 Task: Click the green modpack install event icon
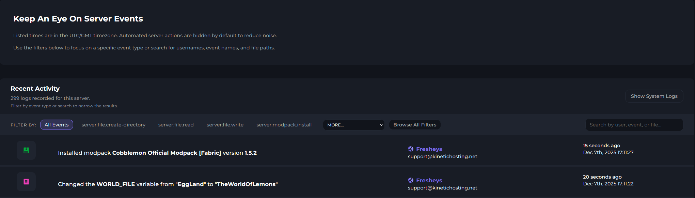pyautogui.click(x=26, y=150)
